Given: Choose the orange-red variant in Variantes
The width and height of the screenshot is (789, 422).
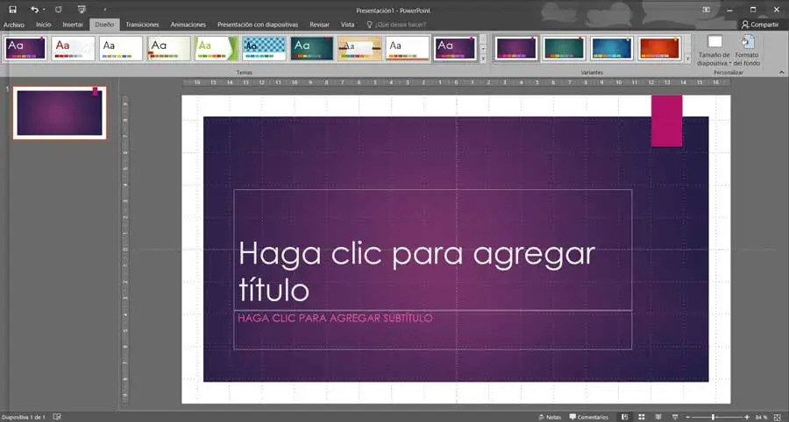Looking at the screenshot, I should tap(659, 48).
